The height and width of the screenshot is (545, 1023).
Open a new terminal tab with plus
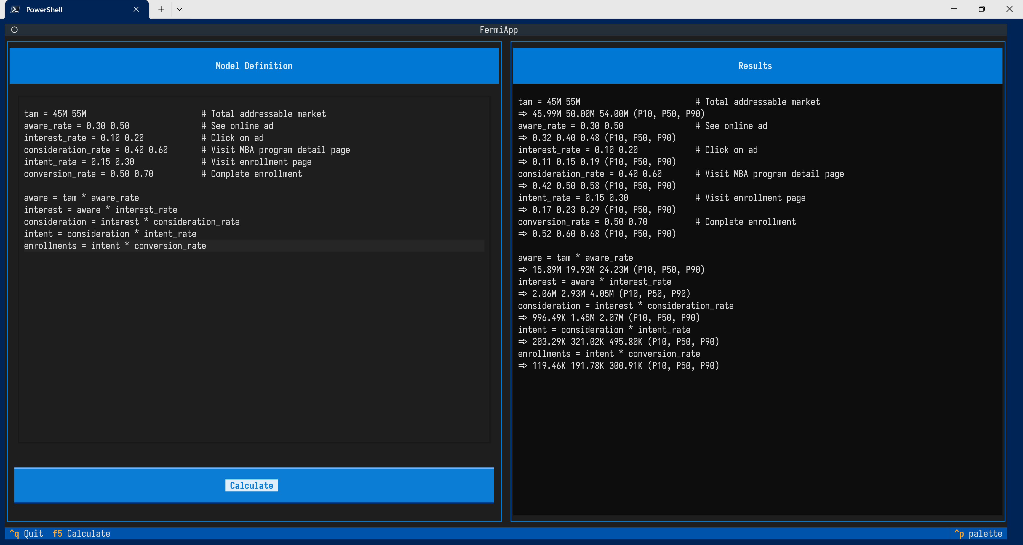pyautogui.click(x=161, y=10)
